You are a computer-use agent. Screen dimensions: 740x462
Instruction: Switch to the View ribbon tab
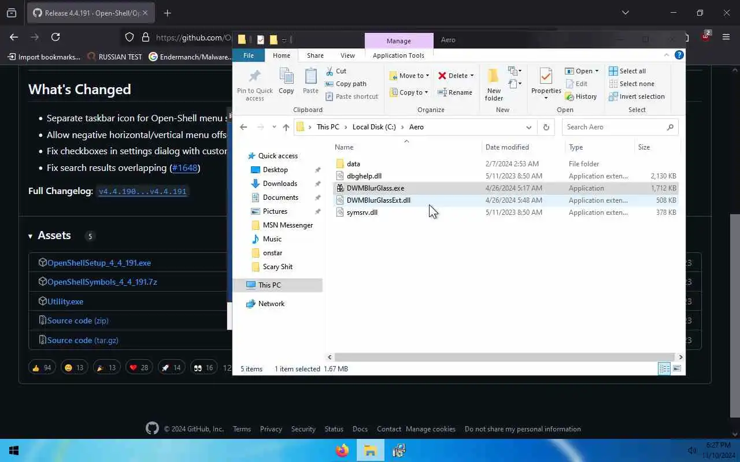pos(347,55)
